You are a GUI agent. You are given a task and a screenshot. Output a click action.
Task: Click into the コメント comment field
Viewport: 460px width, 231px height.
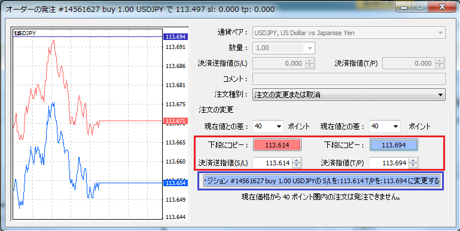[349, 79]
